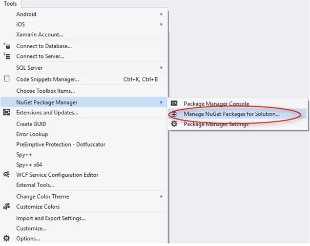310x246 pixels.
Task: Click the Customize Colors palette icon
Action: [7, 206]
